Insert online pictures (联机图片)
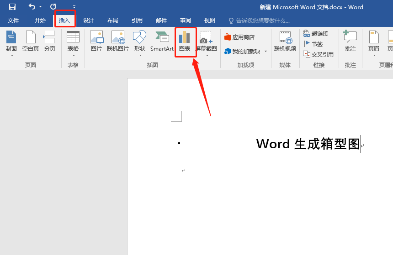 click(118, 42)
